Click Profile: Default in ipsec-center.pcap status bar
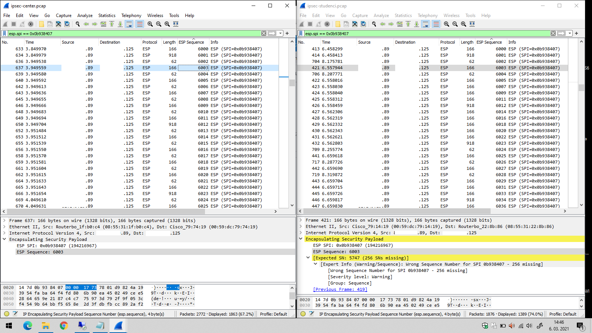 pos(273,314)
